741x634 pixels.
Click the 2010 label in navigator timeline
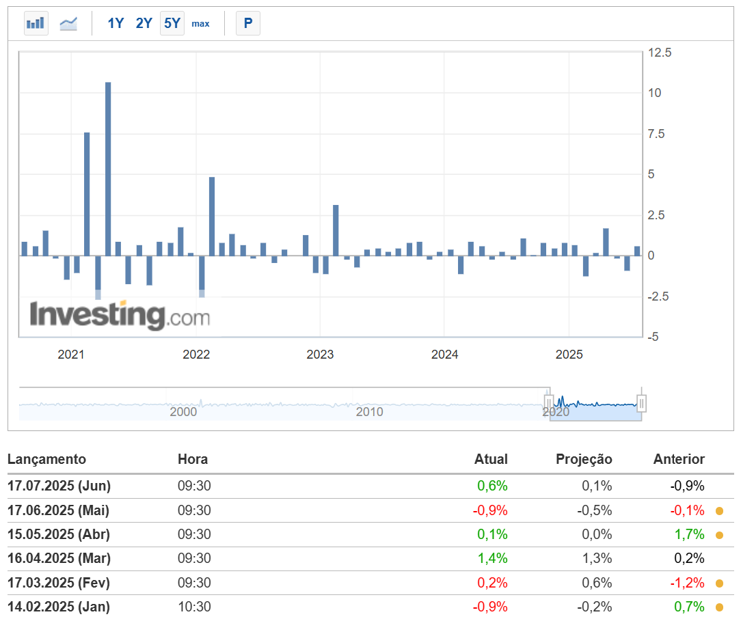(369, 412)
